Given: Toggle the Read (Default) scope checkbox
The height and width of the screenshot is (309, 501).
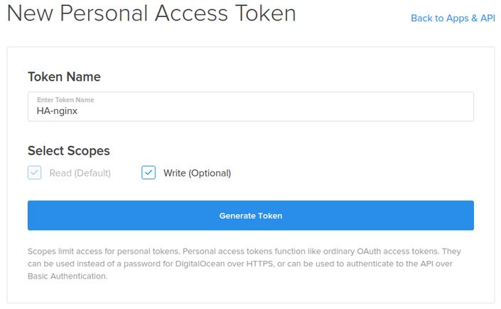Looking at the screenshot, I should click(x=35, y=172).
